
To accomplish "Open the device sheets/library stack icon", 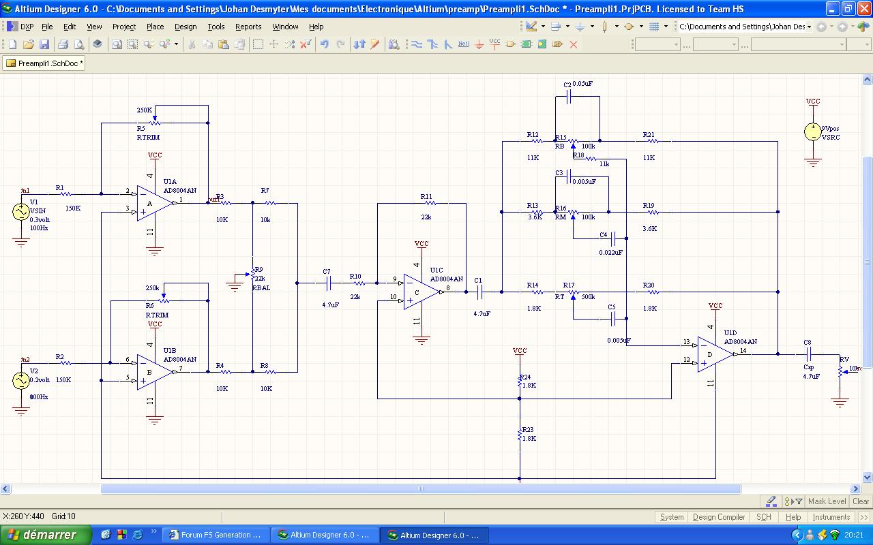I will [98, 44].
